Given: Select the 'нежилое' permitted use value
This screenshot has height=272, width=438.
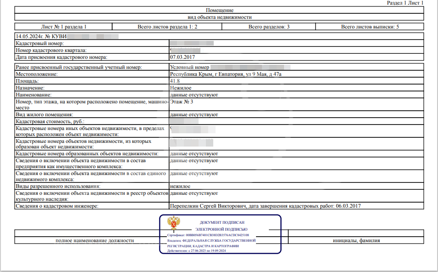Looking at the screenshot, I should click(180, 186).
